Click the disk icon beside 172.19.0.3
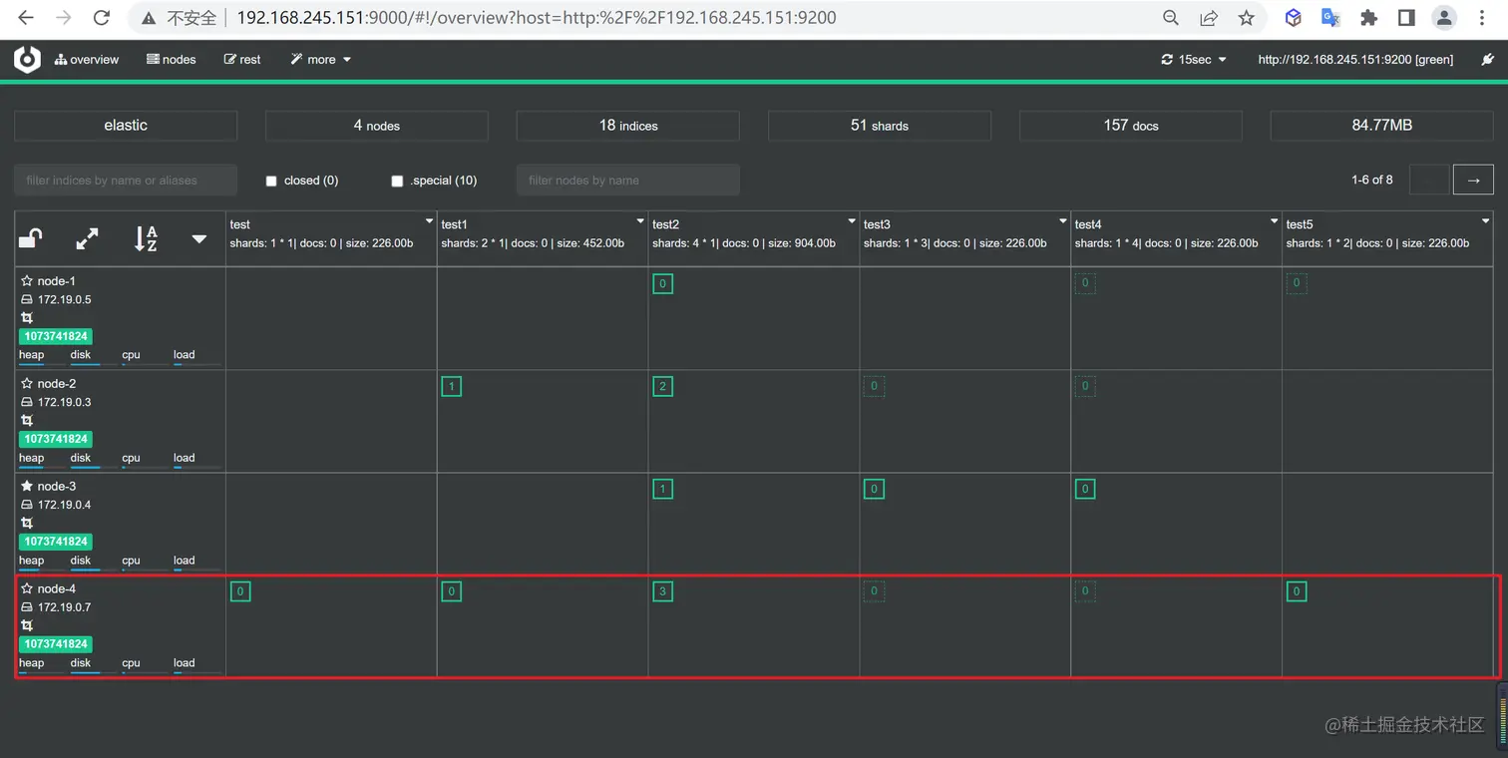This screenshot has height=758, width=1508. (27, 403)
